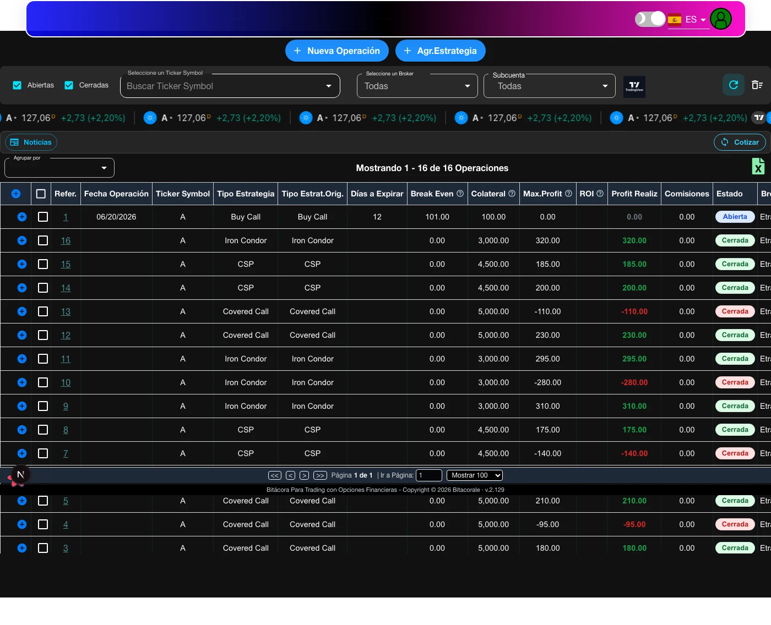The width and height of the screenshot is (771, 625).
Task: Select checkbox for operation 13
Action: click(43, 311)
